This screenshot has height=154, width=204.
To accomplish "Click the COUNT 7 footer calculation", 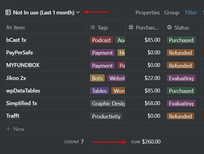I will coord(74,142).
